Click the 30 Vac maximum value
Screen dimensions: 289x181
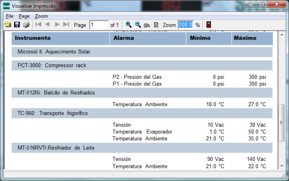[x=258, y=125]
